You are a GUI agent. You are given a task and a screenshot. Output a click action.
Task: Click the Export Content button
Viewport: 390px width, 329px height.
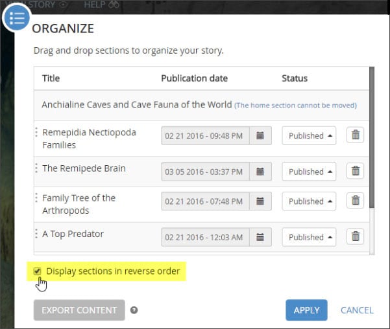[79, 310]
